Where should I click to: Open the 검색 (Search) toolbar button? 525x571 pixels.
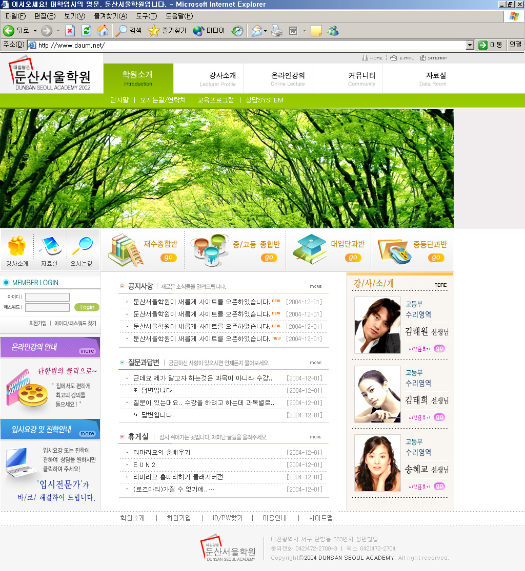click(128, 31)
